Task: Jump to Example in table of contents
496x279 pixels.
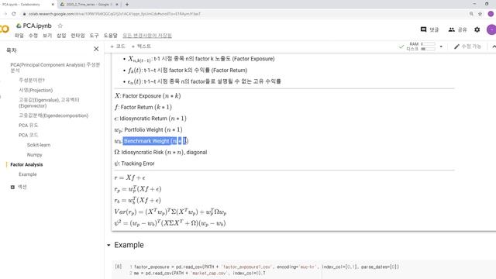Action: click(x=28, y=174)
